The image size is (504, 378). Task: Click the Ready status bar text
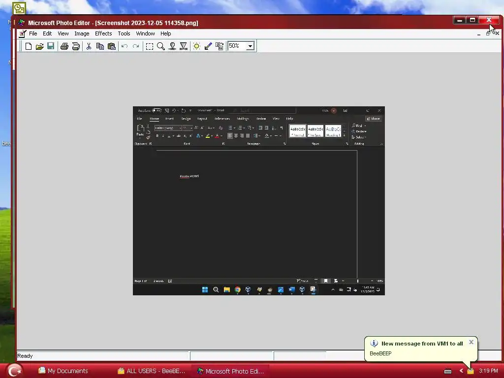coord(25,356)
